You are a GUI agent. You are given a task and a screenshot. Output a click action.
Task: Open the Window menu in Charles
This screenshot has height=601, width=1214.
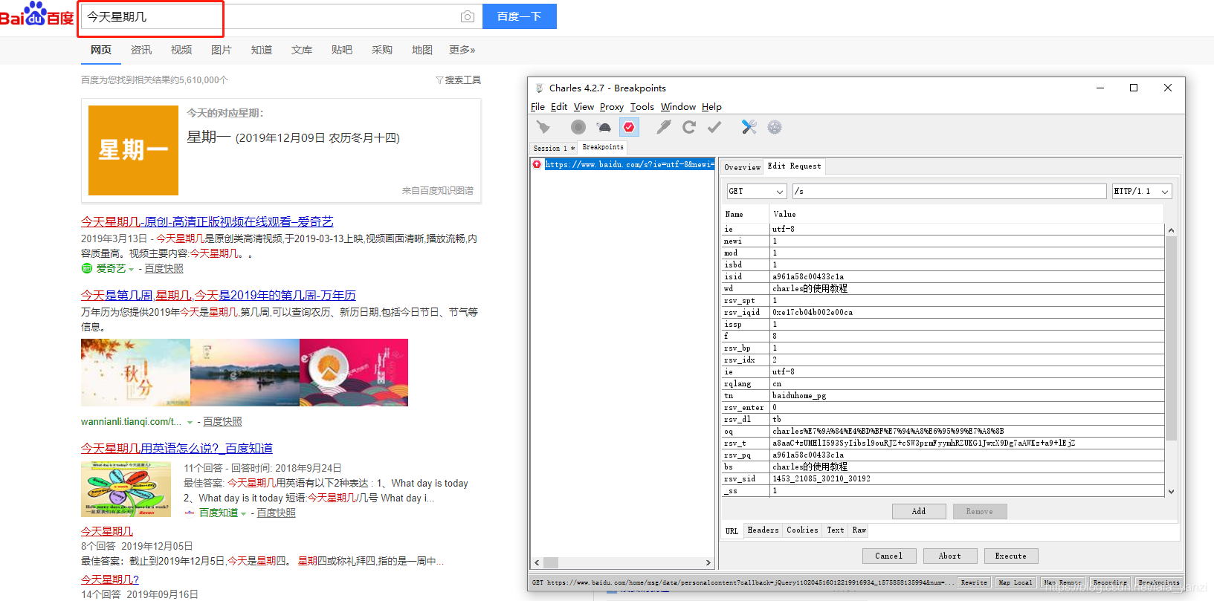[678, 107]
